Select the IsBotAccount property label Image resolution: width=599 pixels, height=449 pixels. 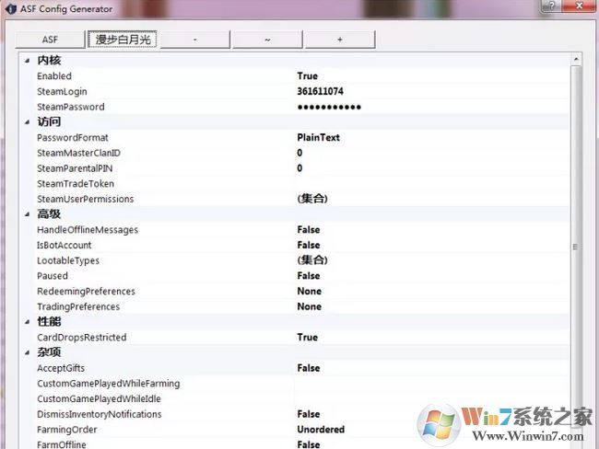click(x=65, y=246)
